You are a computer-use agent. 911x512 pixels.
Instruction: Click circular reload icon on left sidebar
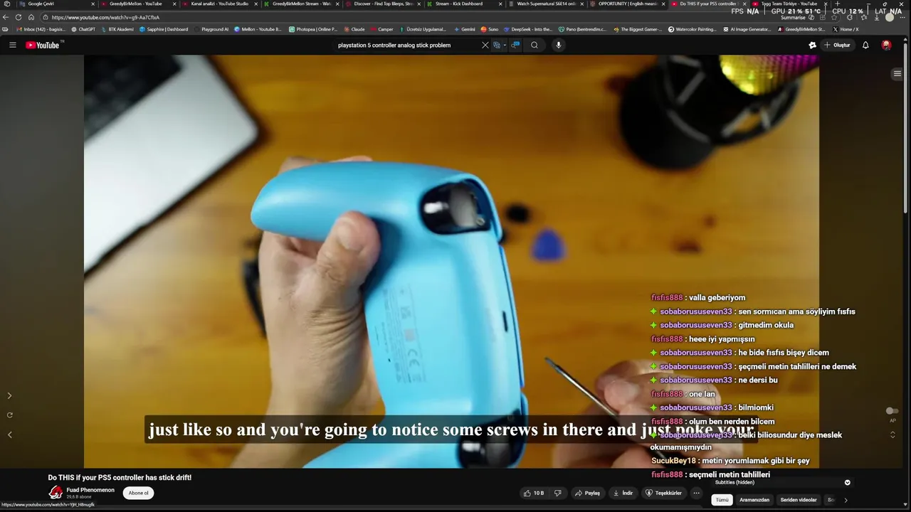9,415
